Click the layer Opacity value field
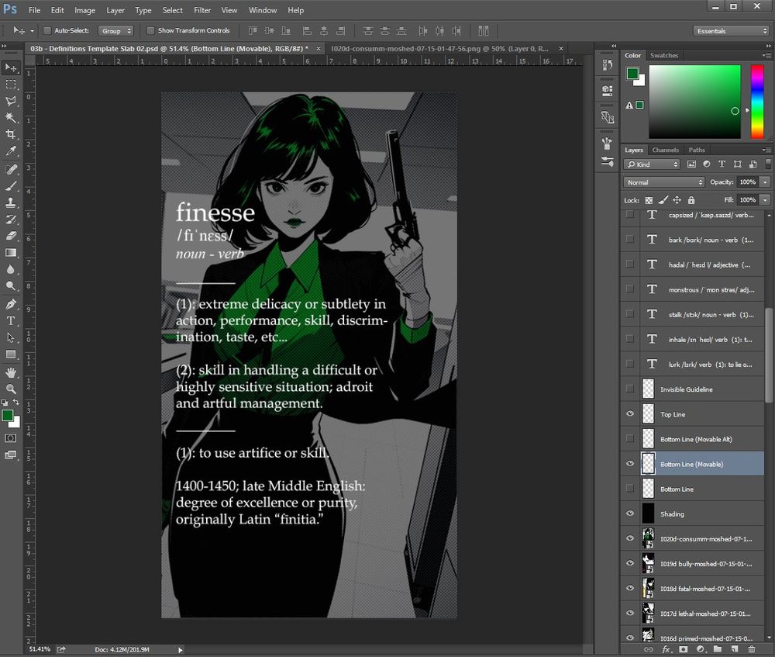 pyautogui.click(x=747, y=182)
